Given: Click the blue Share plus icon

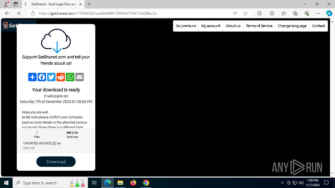Looking at the screenshot, I should (32, 77).
